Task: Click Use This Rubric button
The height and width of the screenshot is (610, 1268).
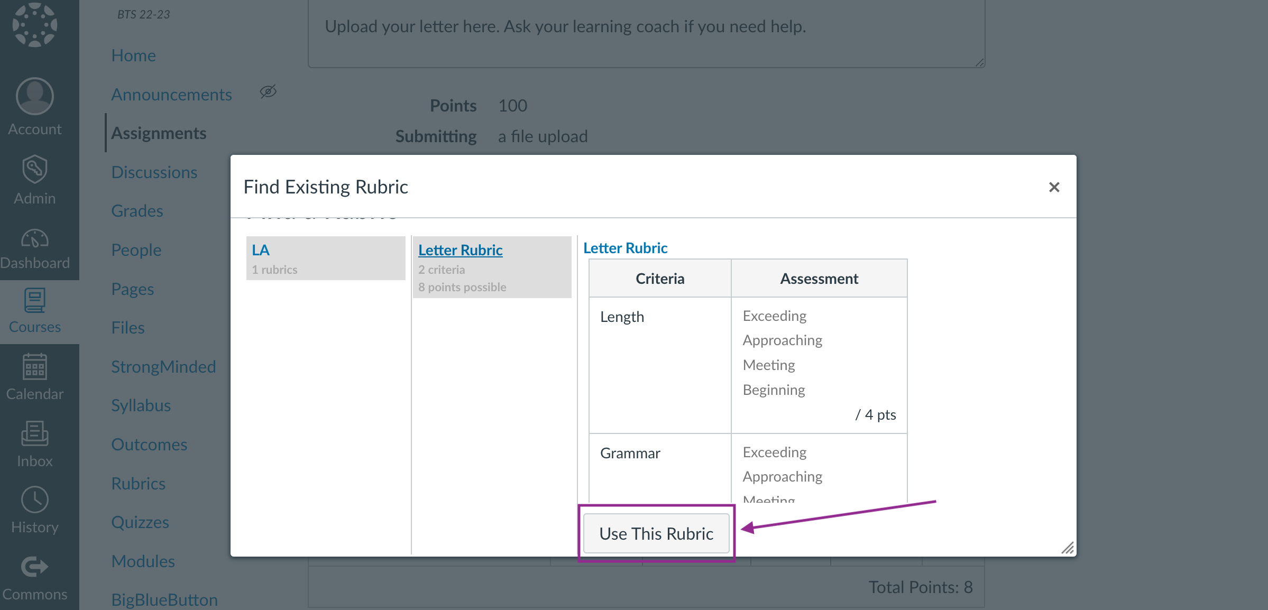Action: 655,532
